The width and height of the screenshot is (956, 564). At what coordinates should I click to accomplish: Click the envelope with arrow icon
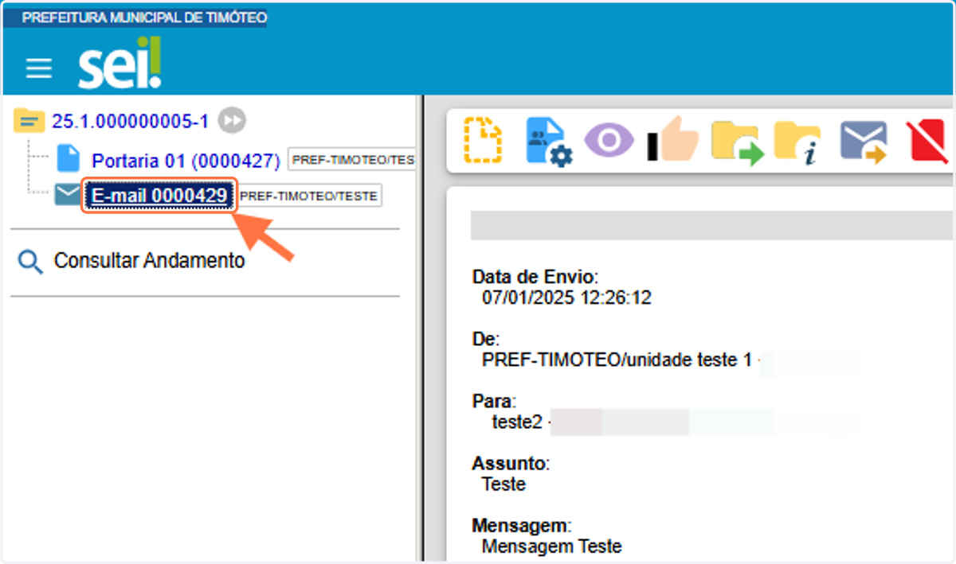tap(864, 142)
